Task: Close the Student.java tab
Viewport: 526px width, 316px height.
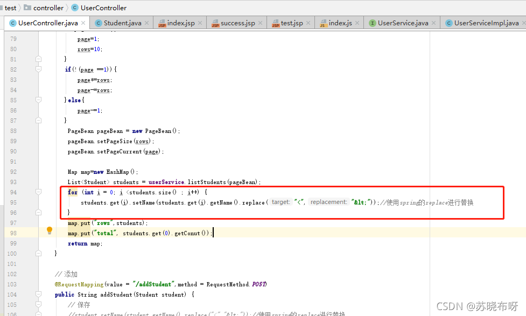Action: point(146,23)
